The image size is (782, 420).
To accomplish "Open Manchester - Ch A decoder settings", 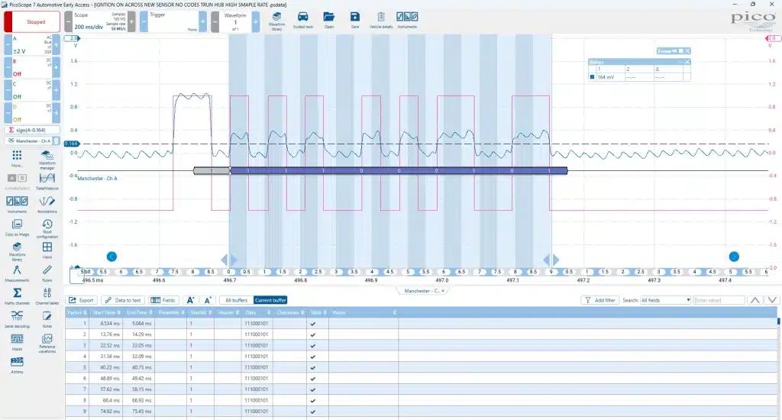I will point(29,141).
